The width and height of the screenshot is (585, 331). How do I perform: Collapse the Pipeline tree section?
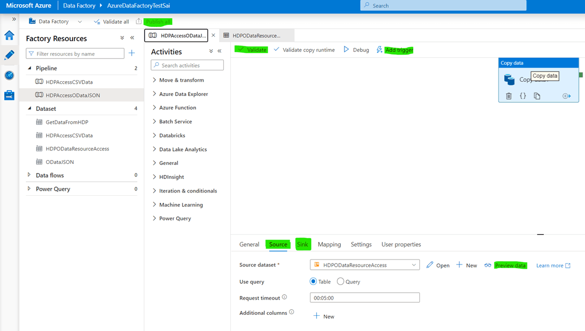coord(29,68)
